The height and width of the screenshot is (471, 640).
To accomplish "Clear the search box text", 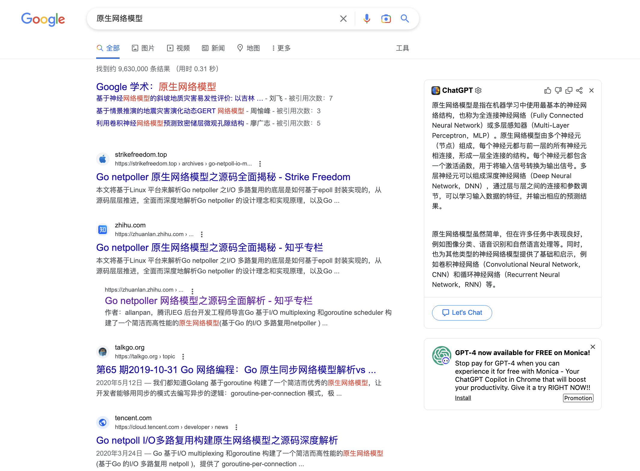I will (x=343, y=19).
